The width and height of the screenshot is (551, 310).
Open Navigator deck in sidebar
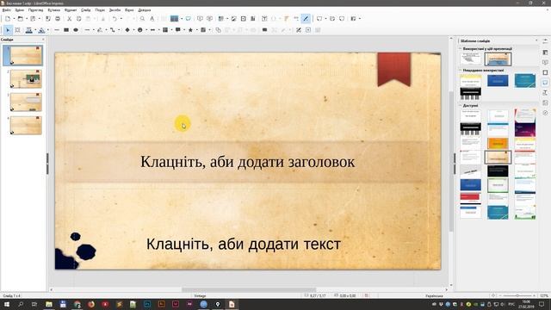(x=545, y=113)
